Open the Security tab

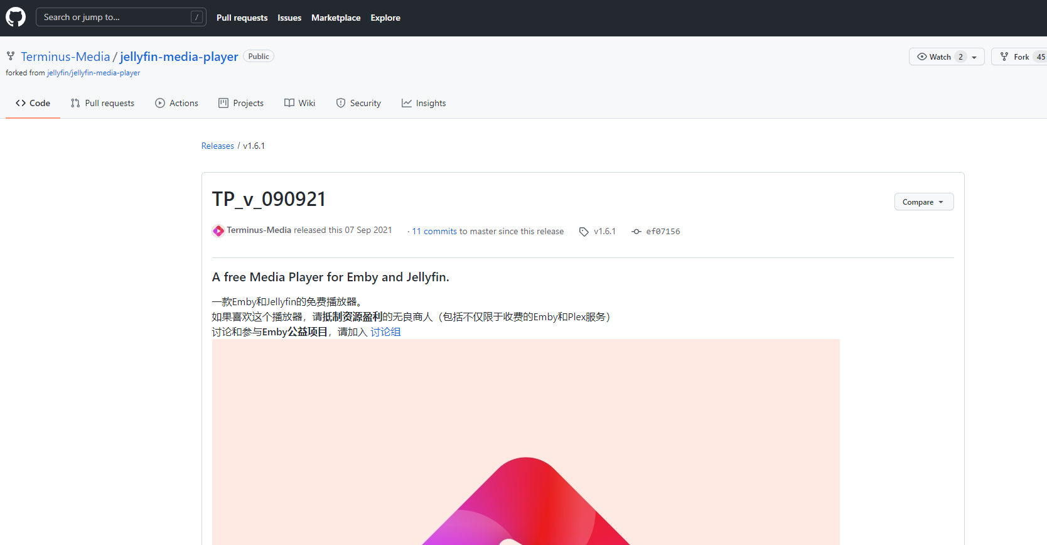tap(358, 103)
